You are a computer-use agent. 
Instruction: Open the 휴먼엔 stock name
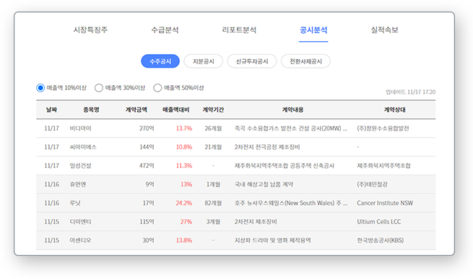(x=78, y=185)
